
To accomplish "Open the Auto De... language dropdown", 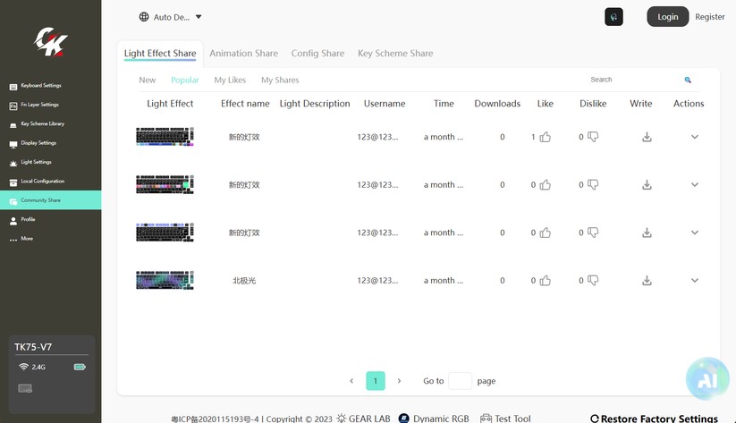I will click(x=171, y=17).
